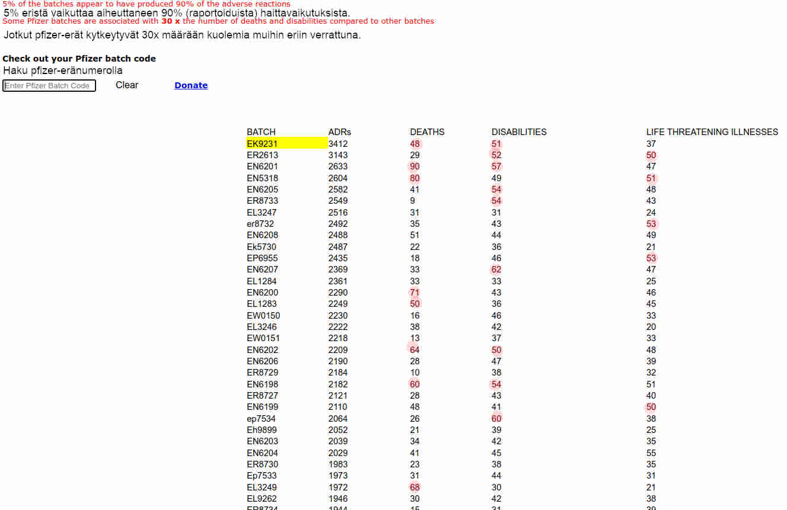Select batch code EP6955
Screen dimensions: 787x510
point(262,258)
